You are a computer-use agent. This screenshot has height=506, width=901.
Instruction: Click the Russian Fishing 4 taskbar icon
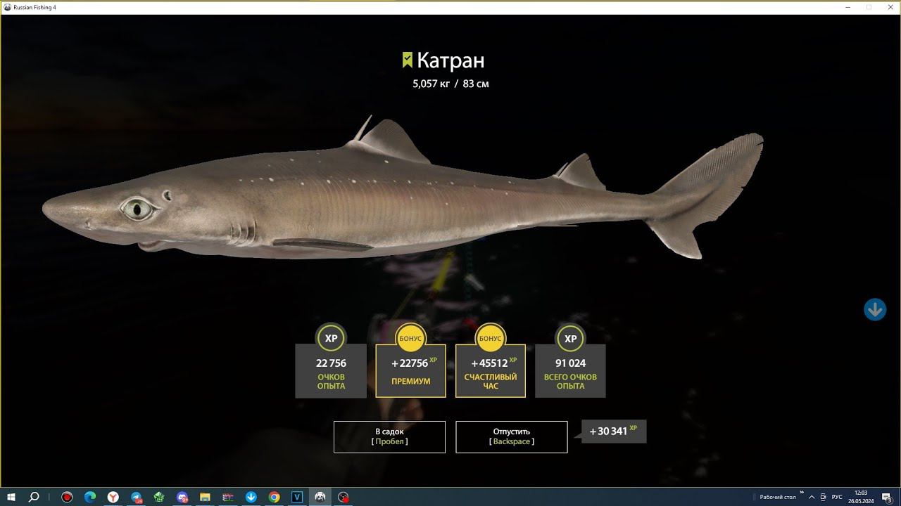320,497
